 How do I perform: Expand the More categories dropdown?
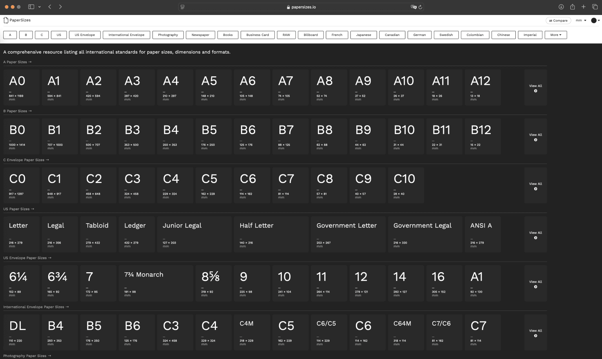(x=555, y=35)
